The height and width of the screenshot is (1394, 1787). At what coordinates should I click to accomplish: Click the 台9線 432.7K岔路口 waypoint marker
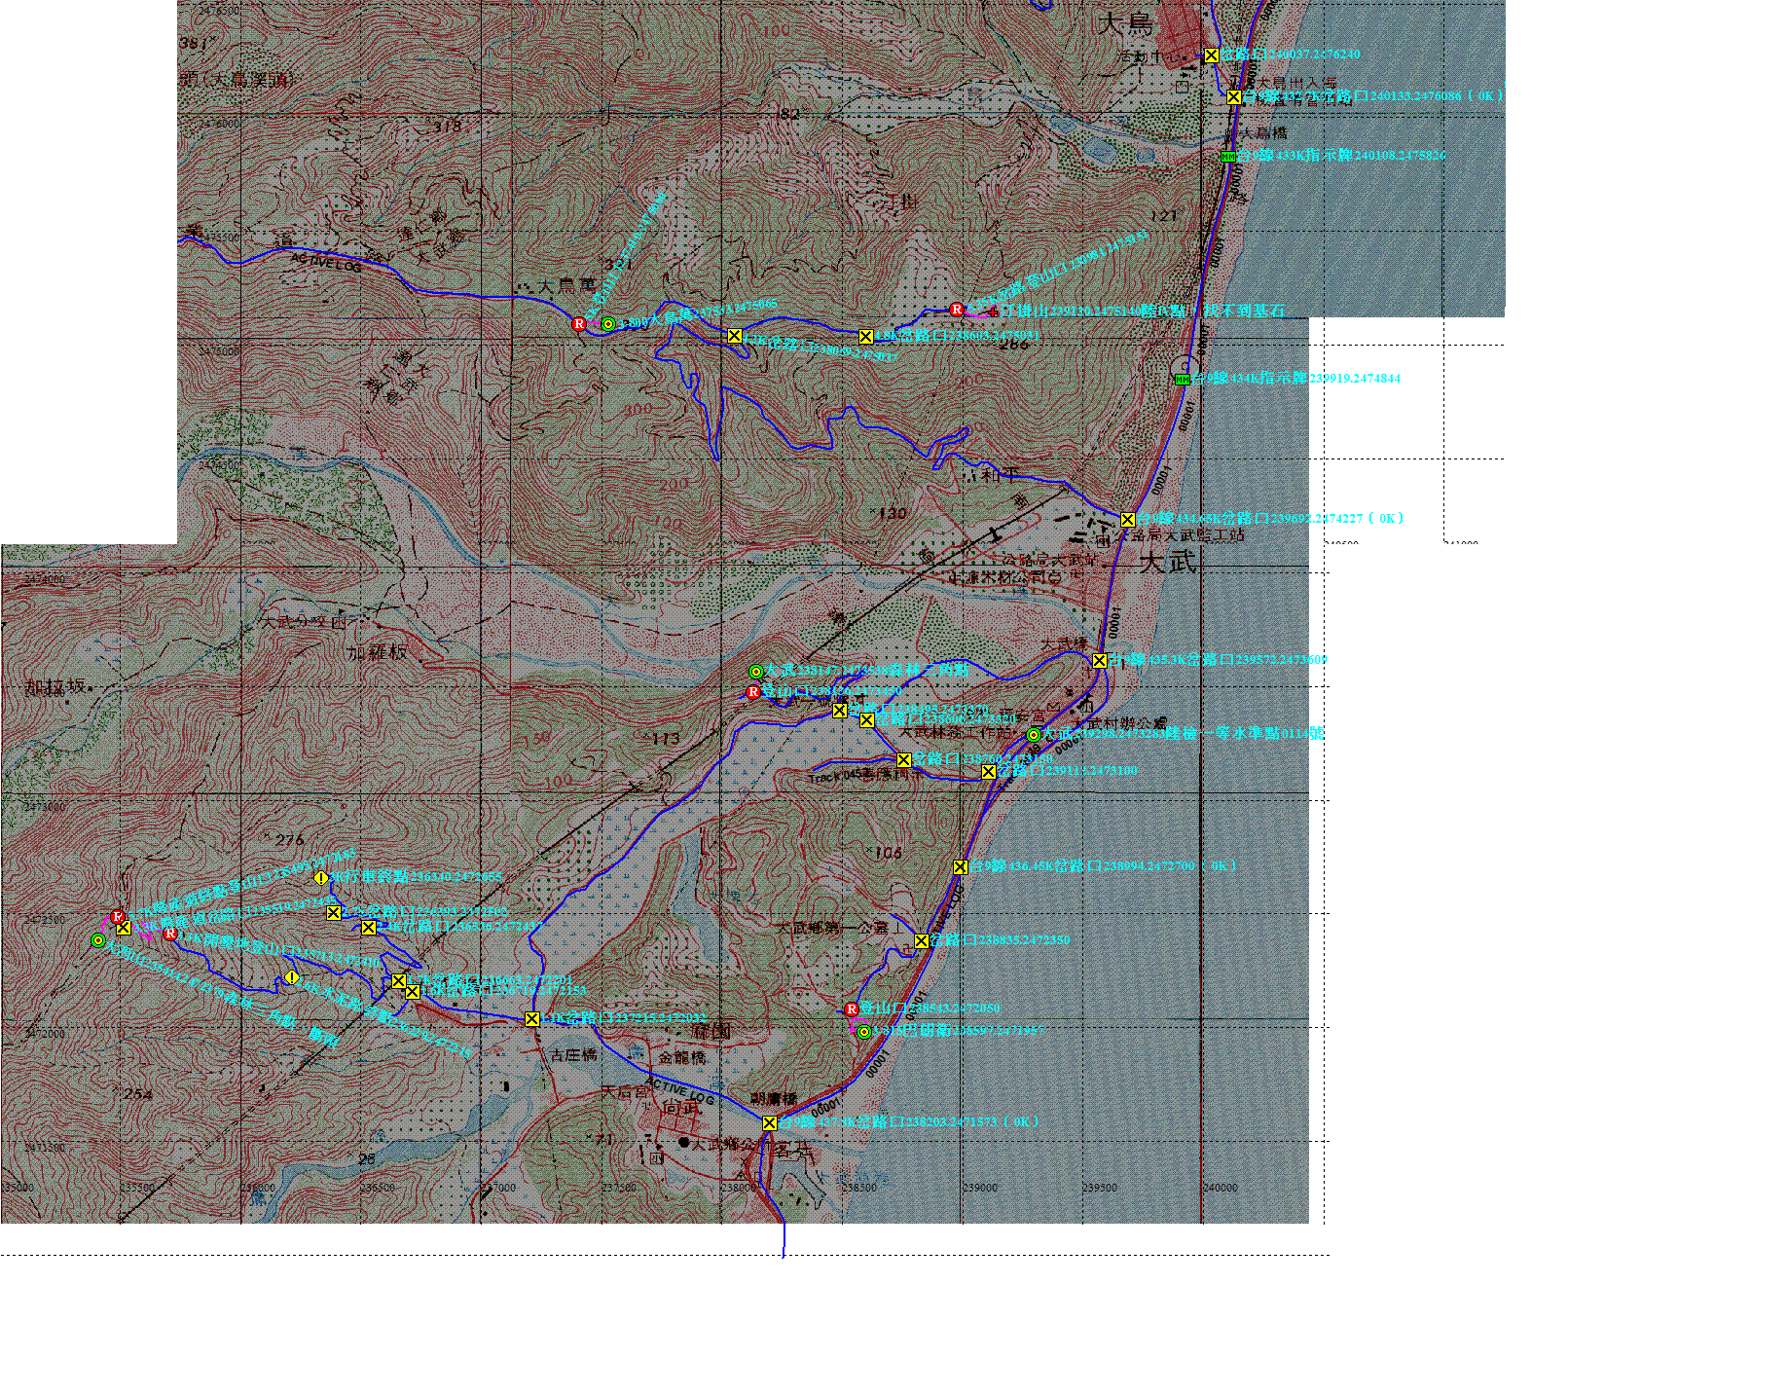click(x=1233, y=97)
